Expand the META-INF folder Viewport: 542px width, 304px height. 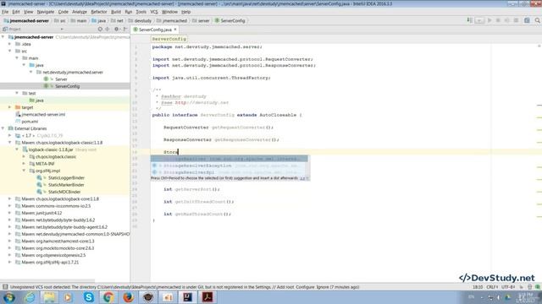tap(24, 164)
